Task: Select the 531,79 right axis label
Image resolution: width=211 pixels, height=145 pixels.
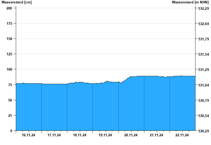Action: click(x=203, y=39)
